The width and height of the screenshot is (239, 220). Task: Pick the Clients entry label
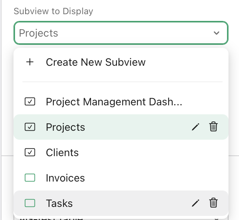(62, 152)
